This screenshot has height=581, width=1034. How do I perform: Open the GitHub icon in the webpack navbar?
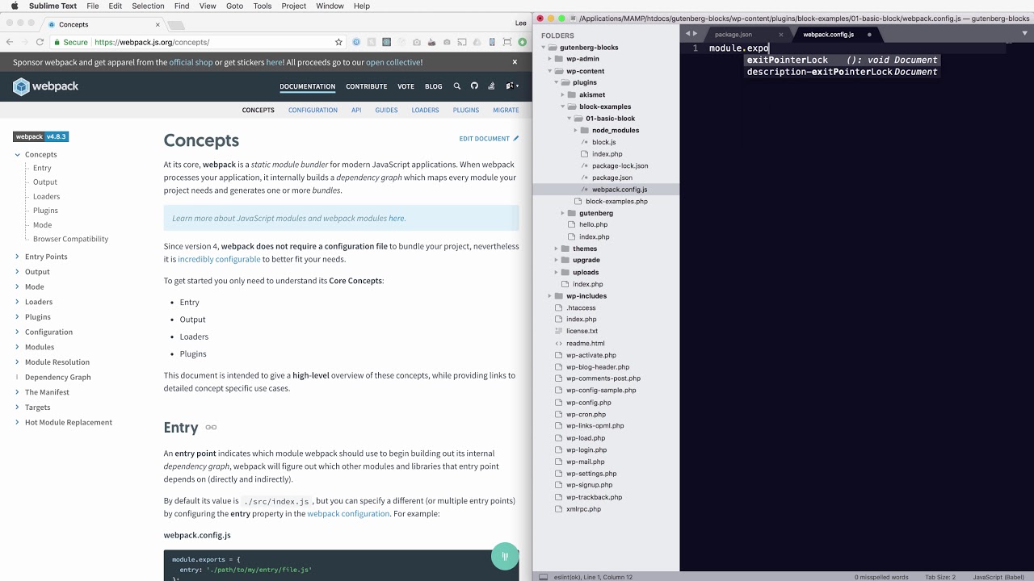(x=474, y=86)
